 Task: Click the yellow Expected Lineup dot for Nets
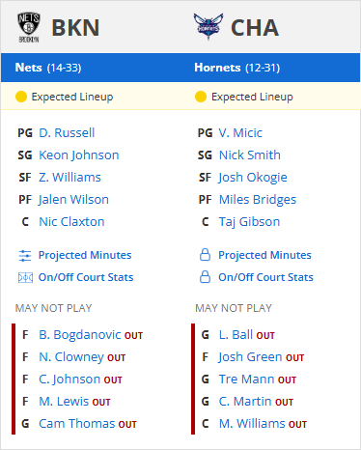click(21, 97)
